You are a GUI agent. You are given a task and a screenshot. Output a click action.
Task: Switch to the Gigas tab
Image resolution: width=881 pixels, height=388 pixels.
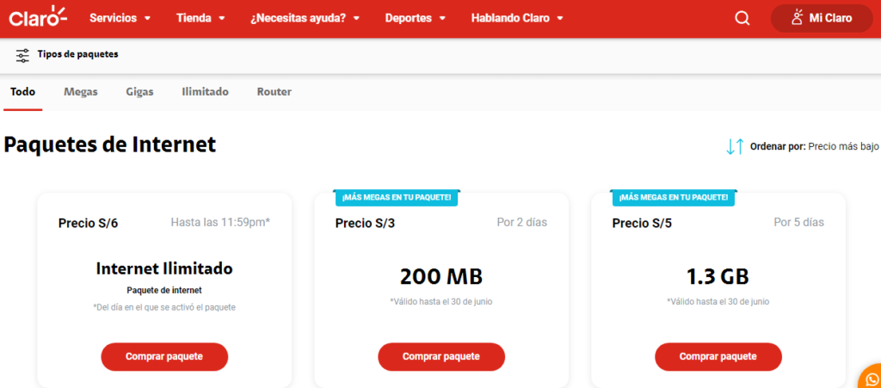[139, 91]
